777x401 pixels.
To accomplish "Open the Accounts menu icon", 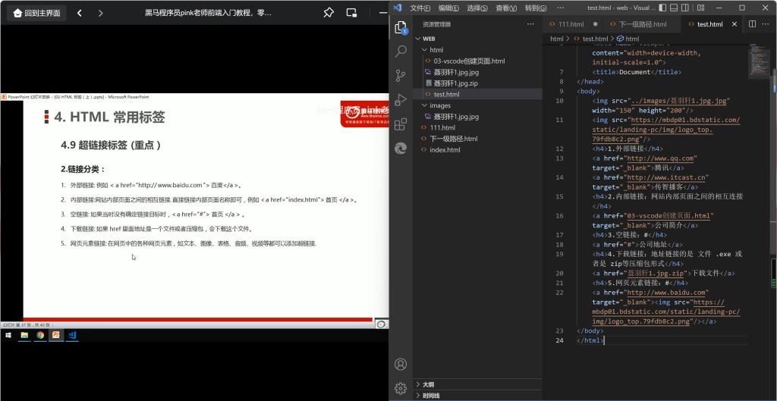I will tap(401, 364).
